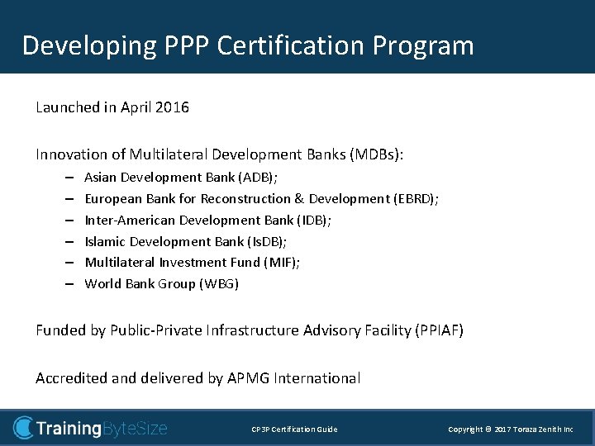Viewport: 595px width, 446px height.
Task: Click the slide title 'Developing PPP Certification Program'
Action: [x=248, y=46]
